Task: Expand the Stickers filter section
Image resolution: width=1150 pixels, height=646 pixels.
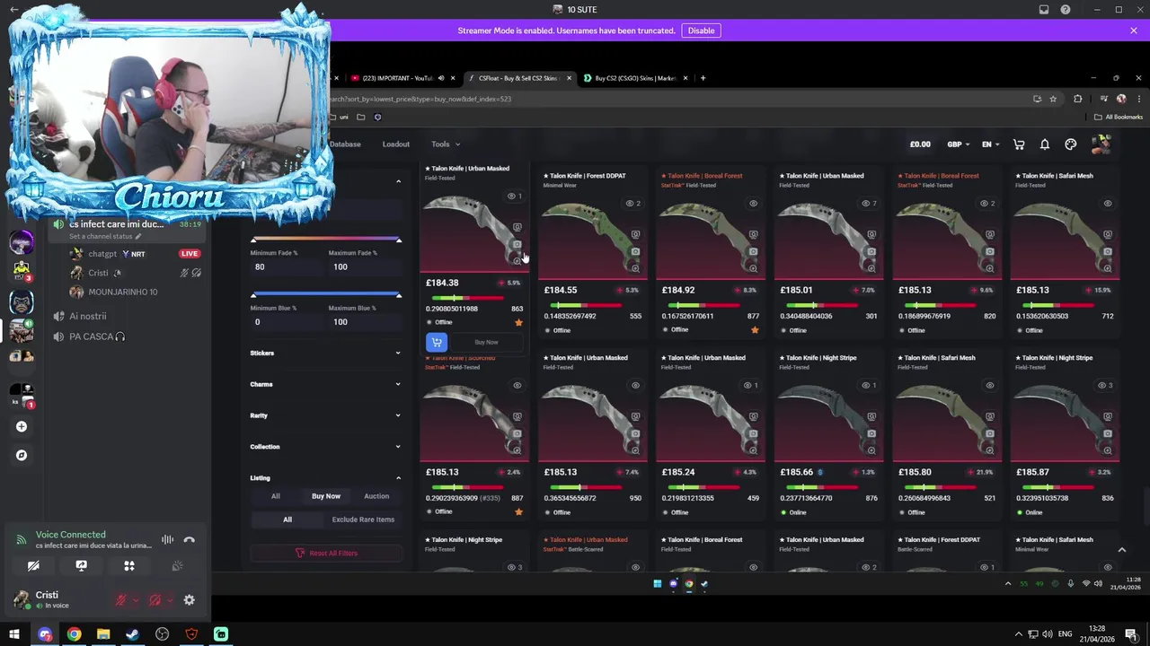Action: click(x=325, y=353)
